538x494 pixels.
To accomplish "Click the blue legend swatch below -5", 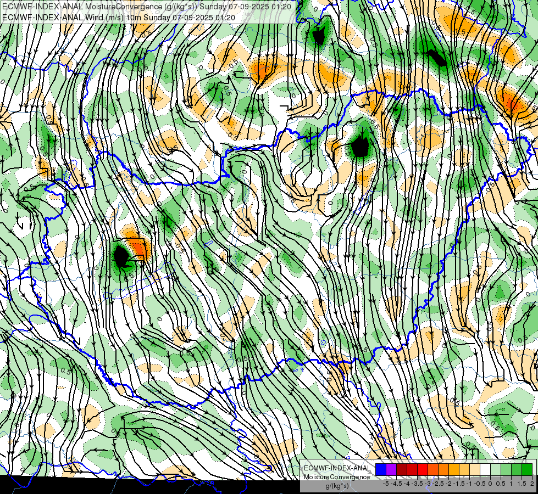I will (x=381, y=469).
